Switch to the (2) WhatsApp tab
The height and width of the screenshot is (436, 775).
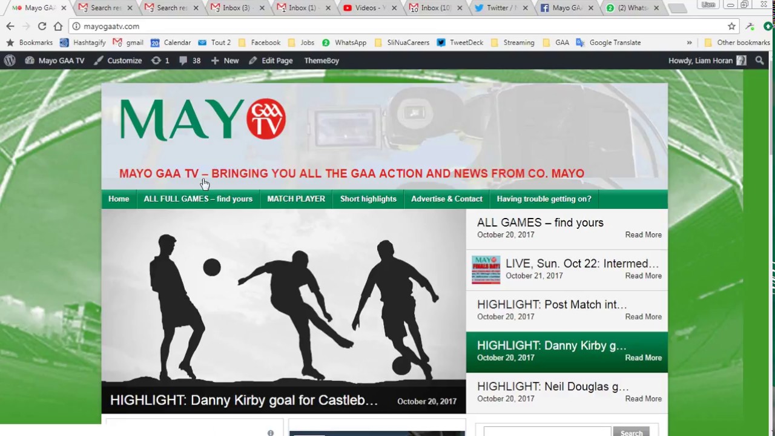[x=633, y=8]
